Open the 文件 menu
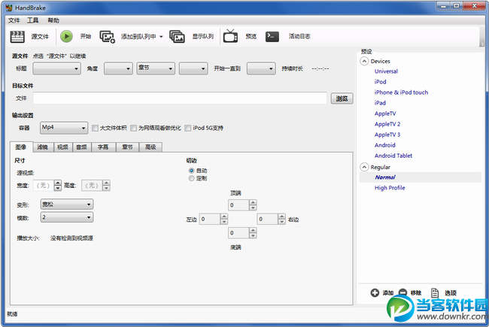Screen dimensions: 489x327 pyautogui.click(x=14, y=20)
